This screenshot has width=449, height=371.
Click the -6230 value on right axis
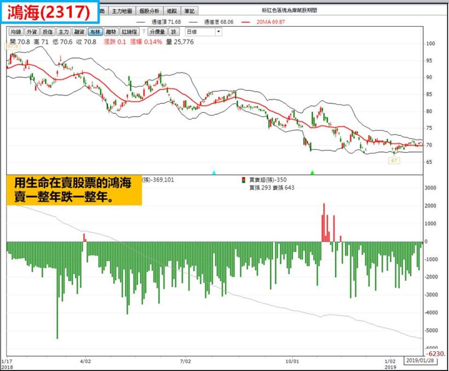click(436, 353)
